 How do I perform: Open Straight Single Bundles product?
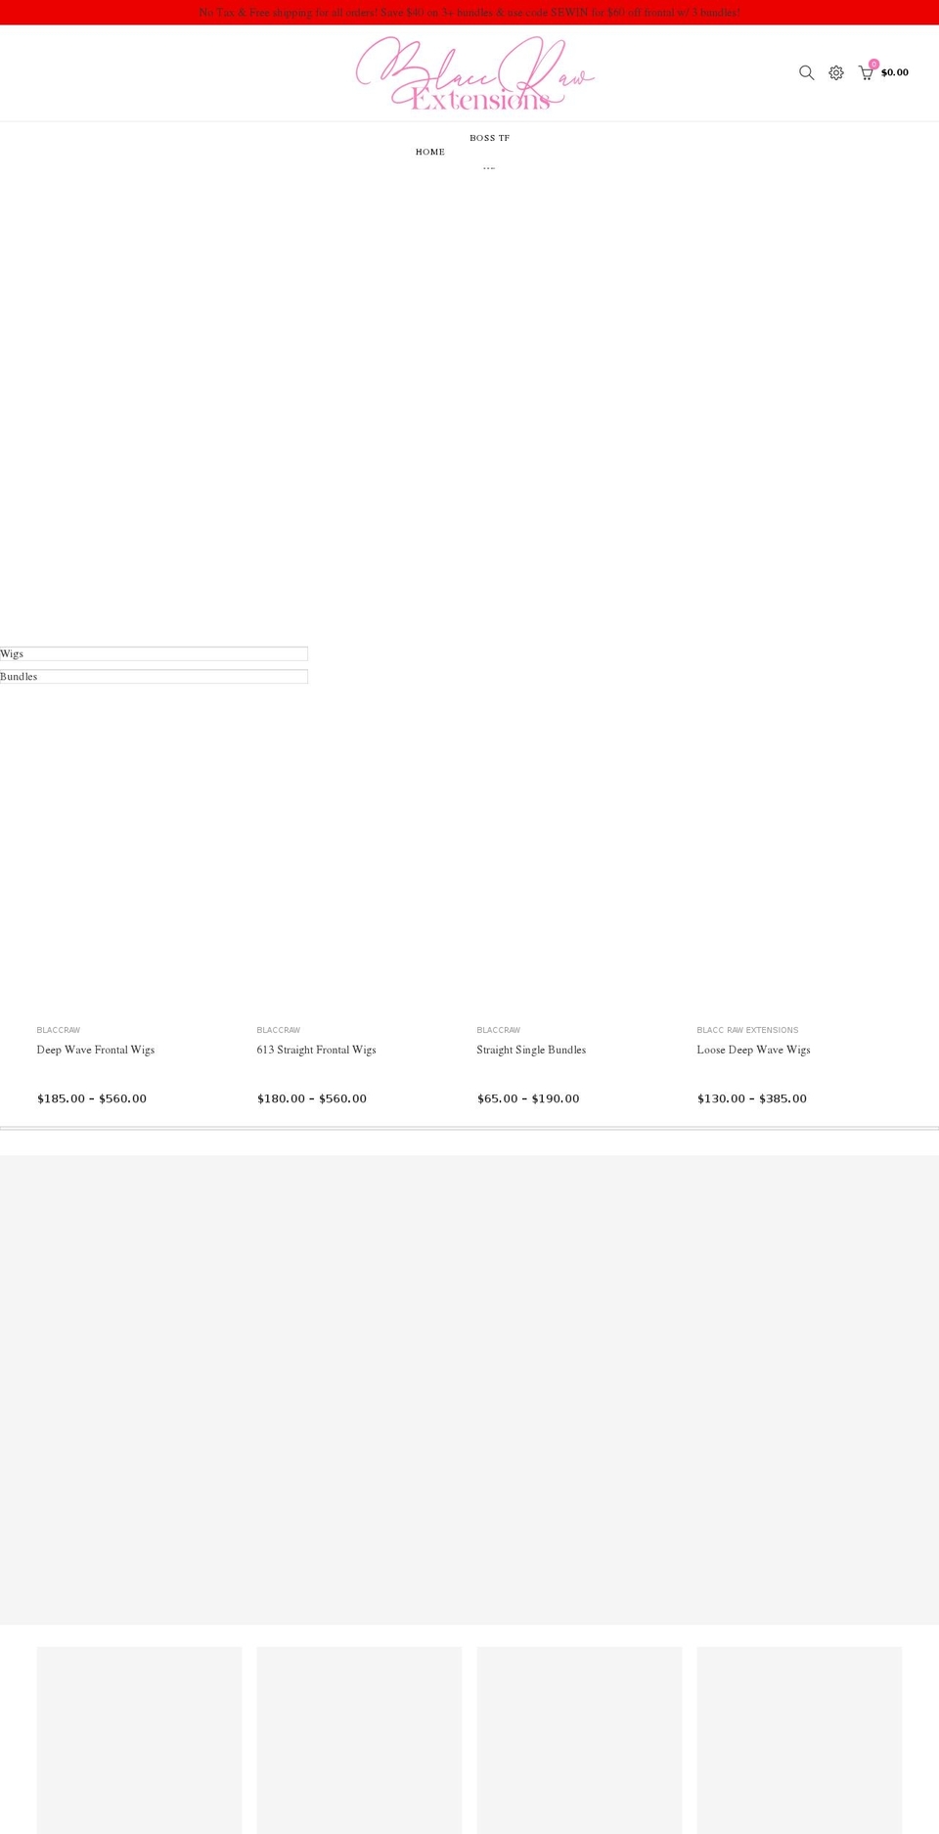531,1050
